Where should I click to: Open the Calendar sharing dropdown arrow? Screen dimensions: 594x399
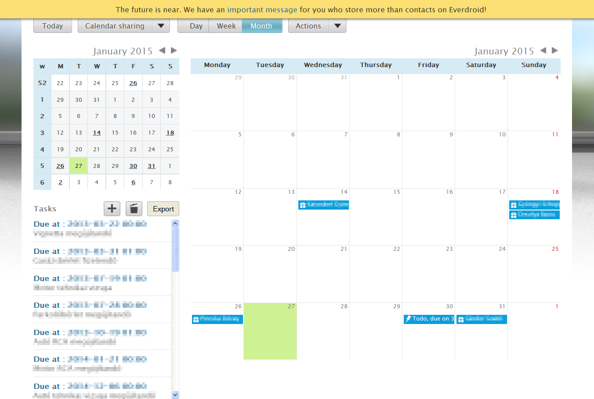pos(161,26)
